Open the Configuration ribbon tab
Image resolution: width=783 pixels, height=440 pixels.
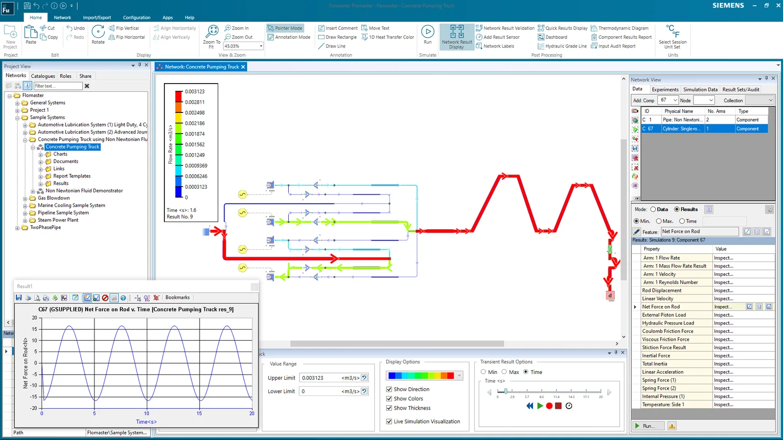click(137, 18)
